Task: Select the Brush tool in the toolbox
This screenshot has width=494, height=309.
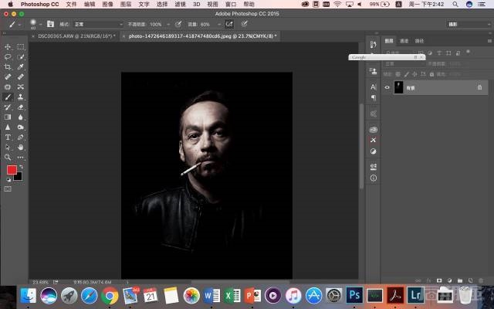Action: pos(8,97)
